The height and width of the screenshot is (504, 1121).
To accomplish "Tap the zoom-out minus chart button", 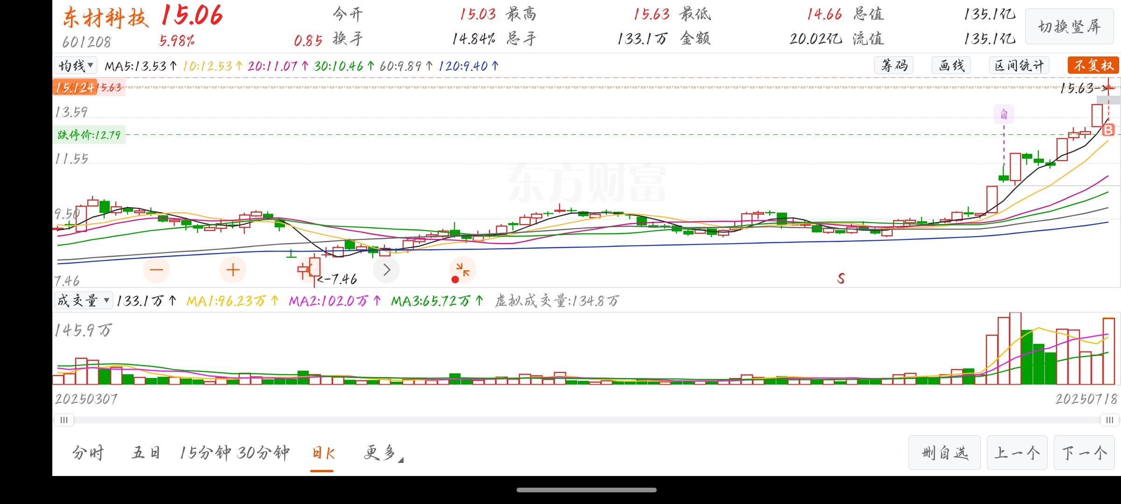I will click(x=156, y=270).
